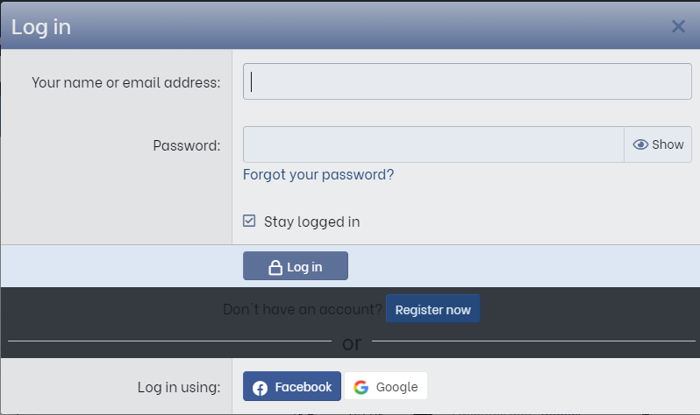Submit the form with Log in button
Screen dimensions: 700x415
pos(296,267)
